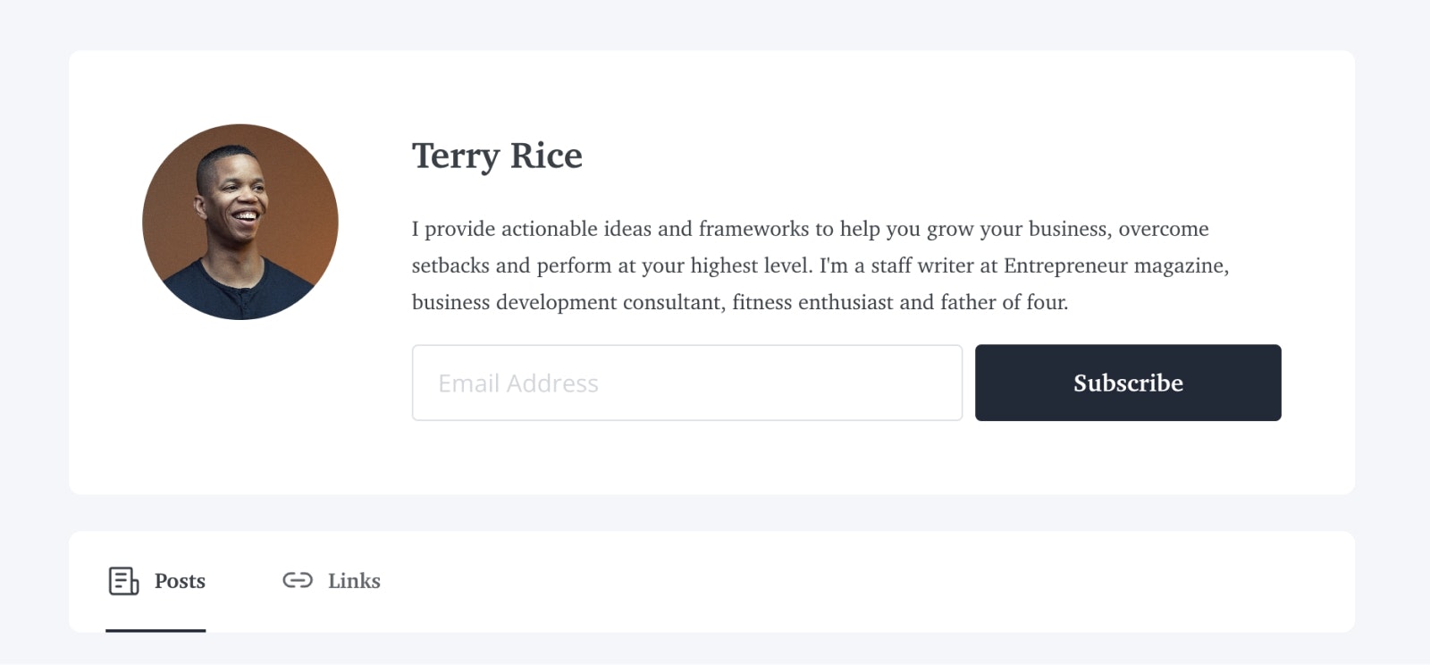Click the Links chain icon
This screenshot has width=1430, height=665.
pyautogui.click(x=298, y=581)
